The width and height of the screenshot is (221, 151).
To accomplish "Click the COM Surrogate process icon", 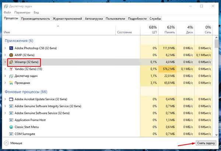I will coord(11,134).
